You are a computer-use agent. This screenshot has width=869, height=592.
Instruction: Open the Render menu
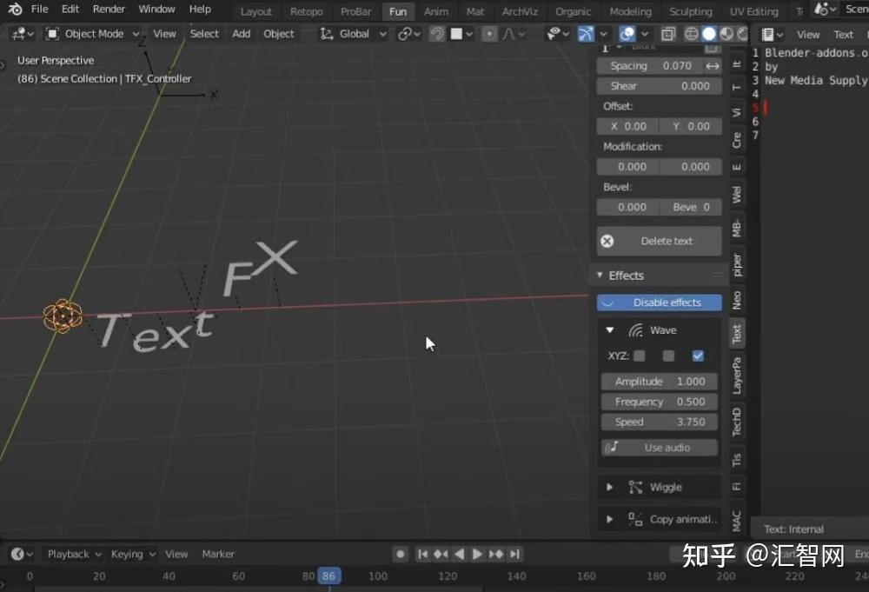pos(109,9)
